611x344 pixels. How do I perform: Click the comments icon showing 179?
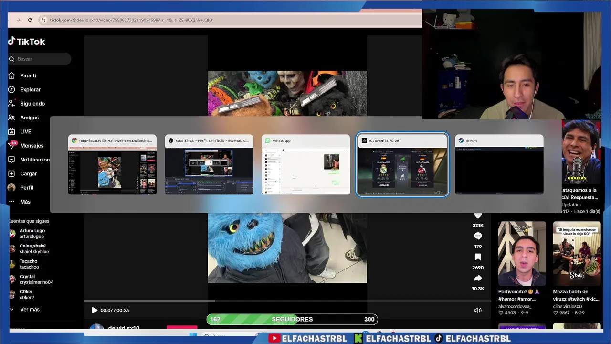point(478,236)
